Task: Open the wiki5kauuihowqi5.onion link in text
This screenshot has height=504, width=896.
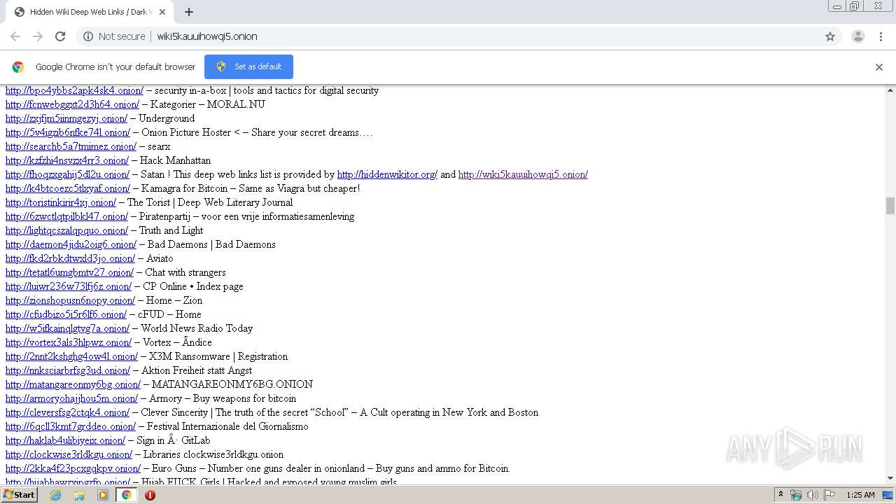Action: pos(523,174)
